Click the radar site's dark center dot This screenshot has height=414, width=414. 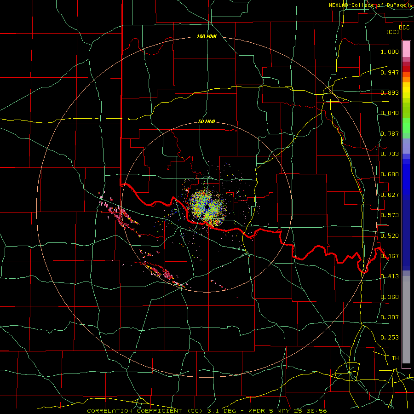point(207,207)
